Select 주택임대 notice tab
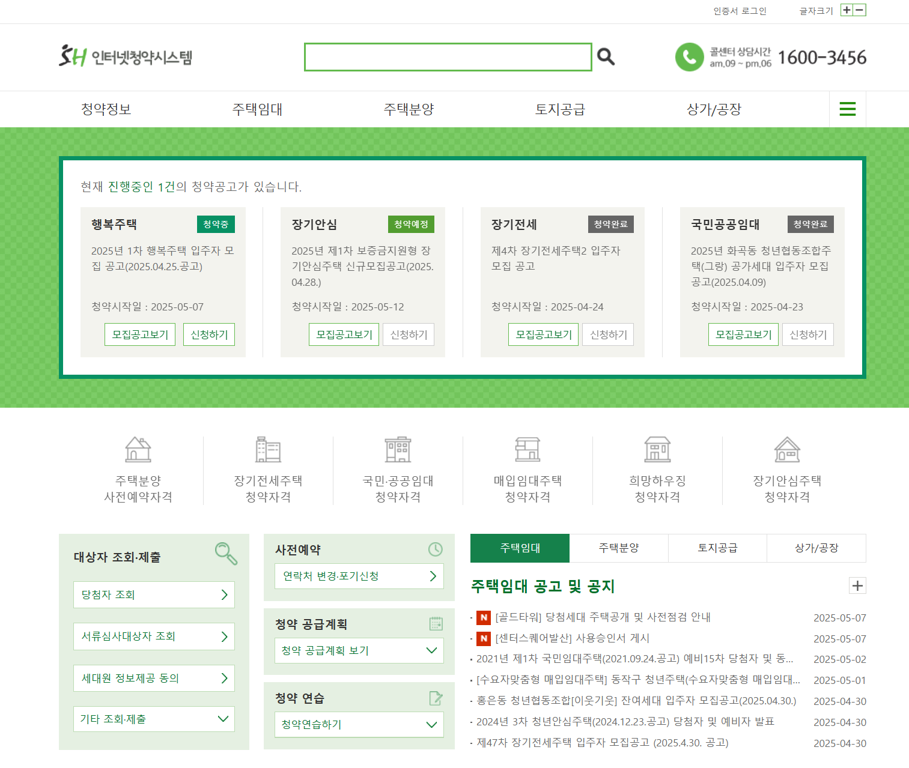 pyautogui.click(x=520, y=548)
